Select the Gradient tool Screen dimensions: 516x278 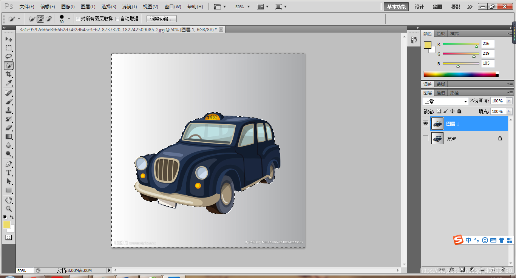click(9, 136)
